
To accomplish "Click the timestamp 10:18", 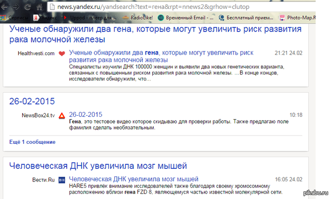I will click(x=296, y=115).
